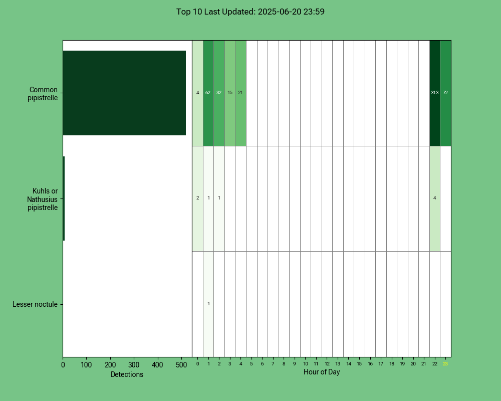Click the Lesser noctule hour 1 cell

point(208,304)
